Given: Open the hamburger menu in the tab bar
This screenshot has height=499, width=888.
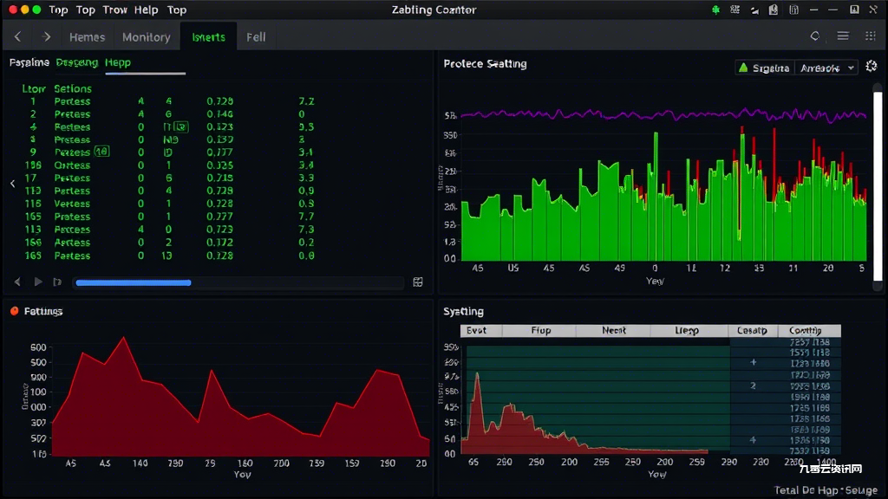Looking at the screenshot, I should tap(843, 36).
